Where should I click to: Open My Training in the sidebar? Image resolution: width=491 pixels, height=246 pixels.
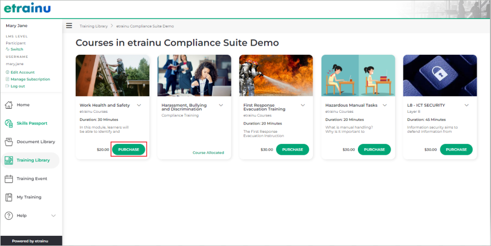coord(30,197)
